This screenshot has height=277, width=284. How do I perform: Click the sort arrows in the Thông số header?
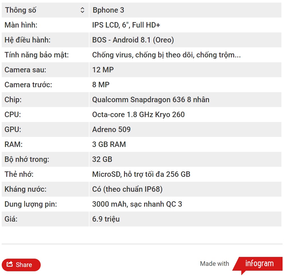(x=82, y=10)
